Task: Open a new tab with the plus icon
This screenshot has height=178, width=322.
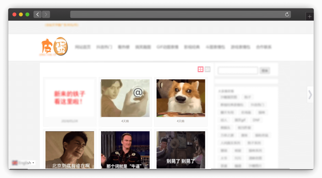Action: pyautogui.click(x=310, y=16)
